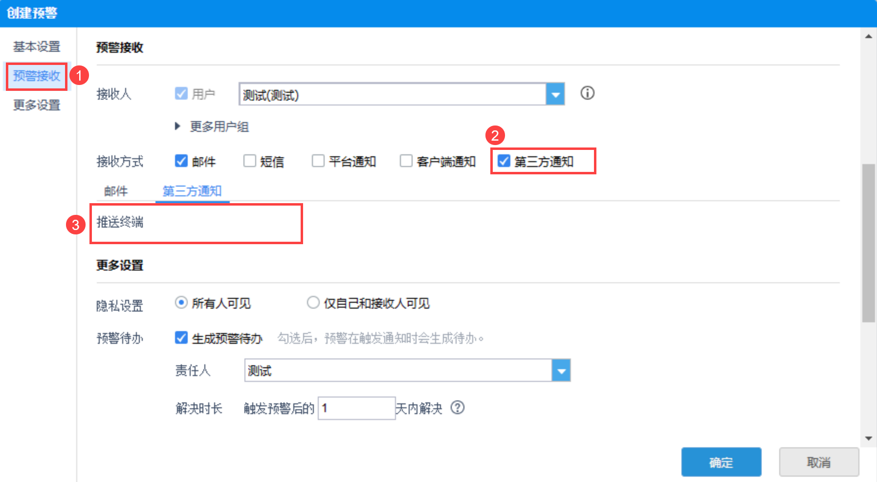Click the 接收方式 label
This screenshot has width=877, height=482.
pos(120,161)
